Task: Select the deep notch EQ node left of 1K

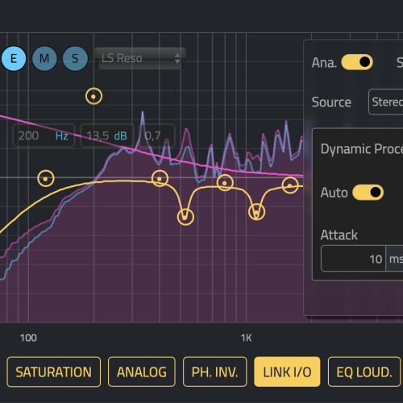Action: (185, 217)
